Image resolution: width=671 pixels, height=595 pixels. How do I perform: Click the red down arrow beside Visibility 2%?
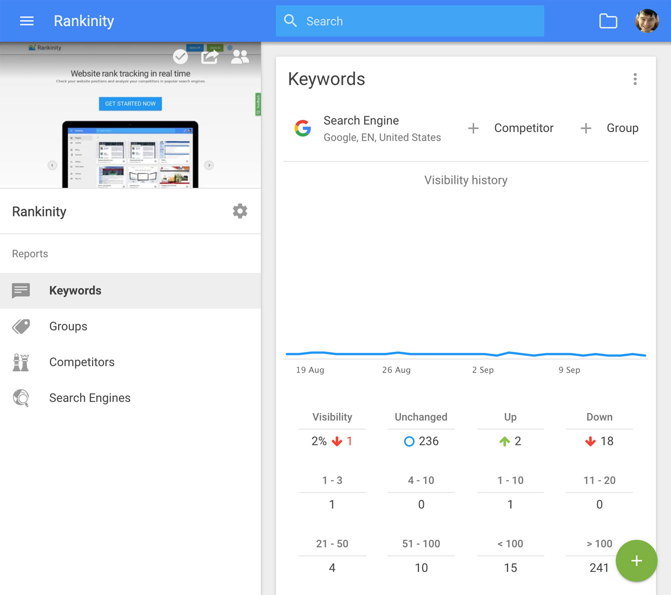tap(337, 441)
